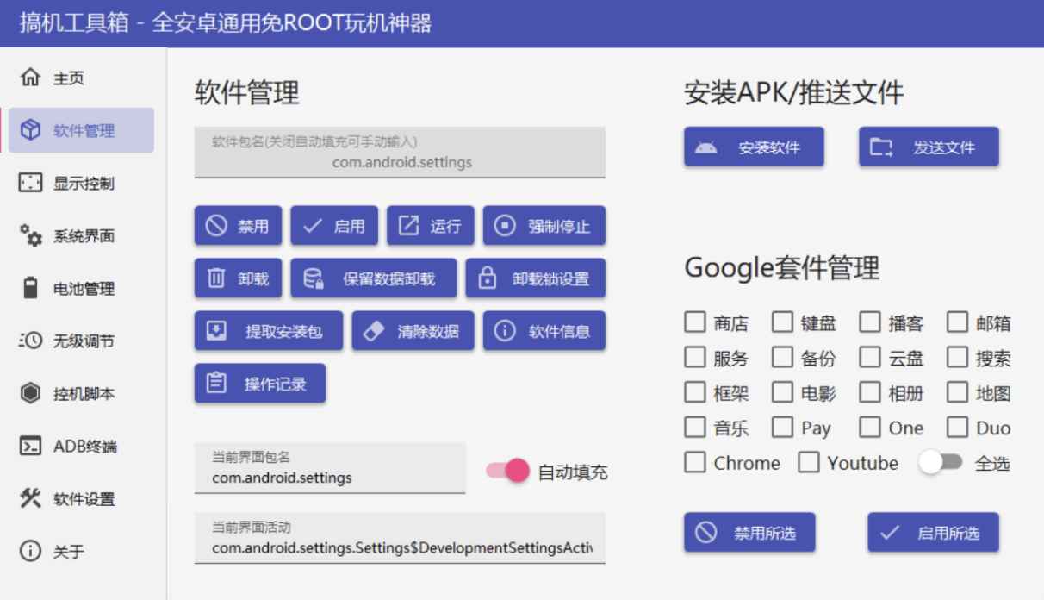The height and width of the screenshot is (600, 1044).
Task: Open the ADB终端 terminal from the sidebar
Action: click(82, 447)
